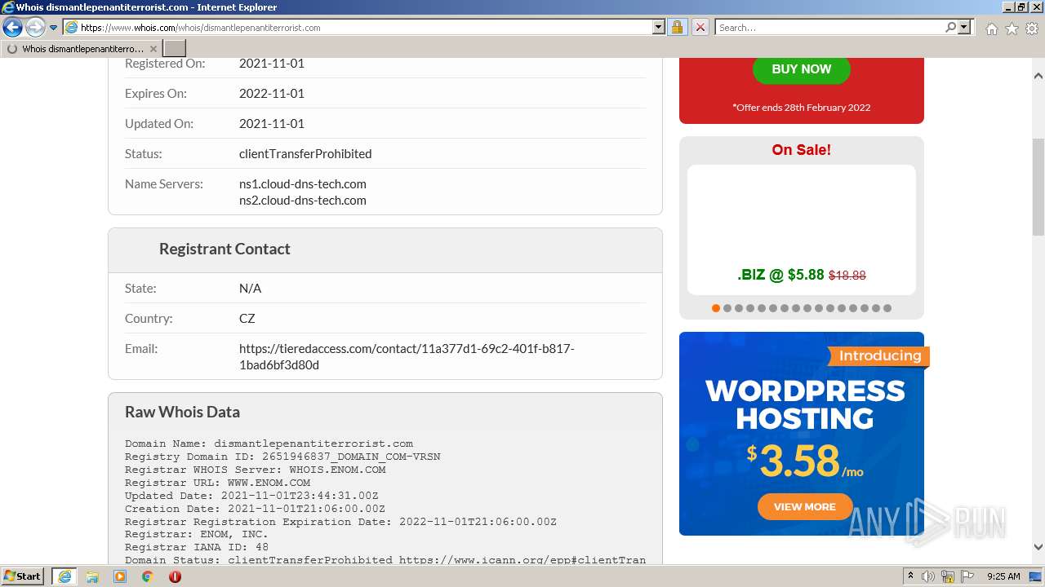Click the Raw Whois Data heading
The image size is (1045, 587).
pyautogui.click(x=182, y=412)
